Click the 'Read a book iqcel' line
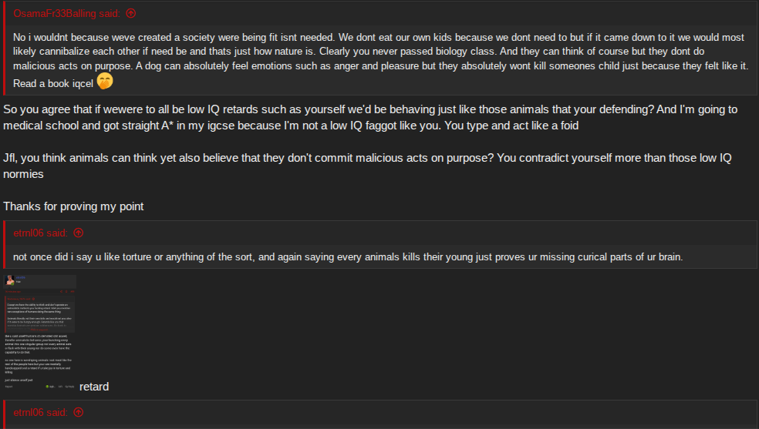Viewport: 759px width, 429px height. tap(53, 84)
